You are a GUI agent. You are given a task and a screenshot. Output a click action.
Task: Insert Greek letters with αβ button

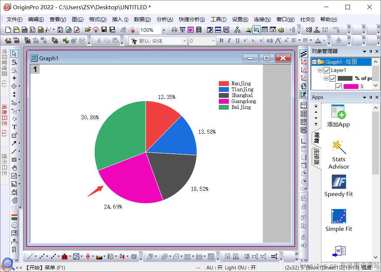click(x=270, y=41)
